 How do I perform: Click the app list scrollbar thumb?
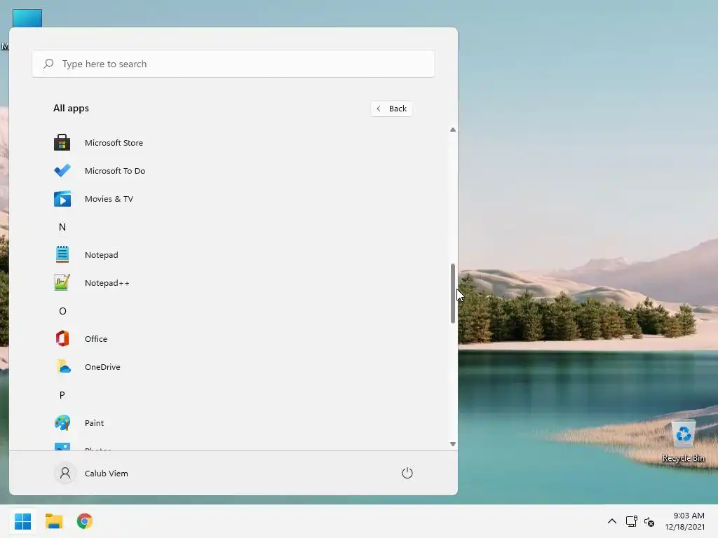point(453,294)
